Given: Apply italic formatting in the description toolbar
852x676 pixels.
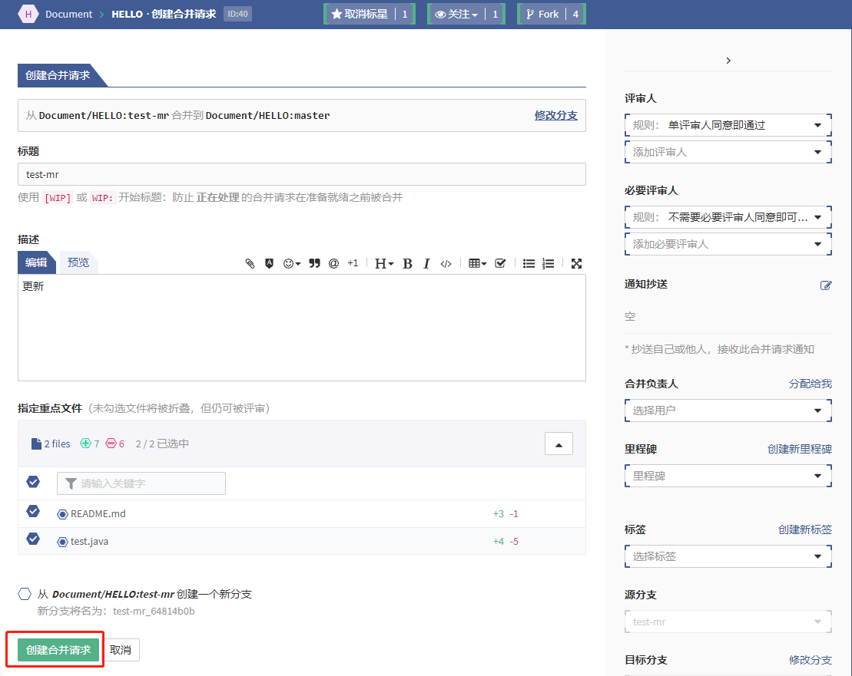Looking at the screenshot, I should [426, 263].
